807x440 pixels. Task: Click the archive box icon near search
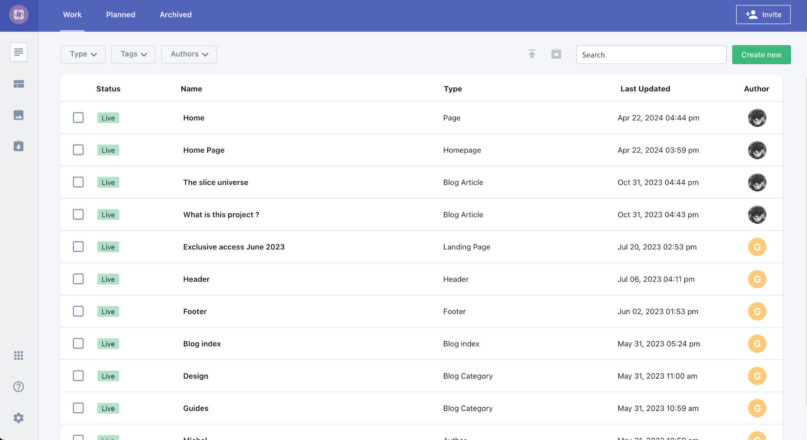(x=556, y=54)
